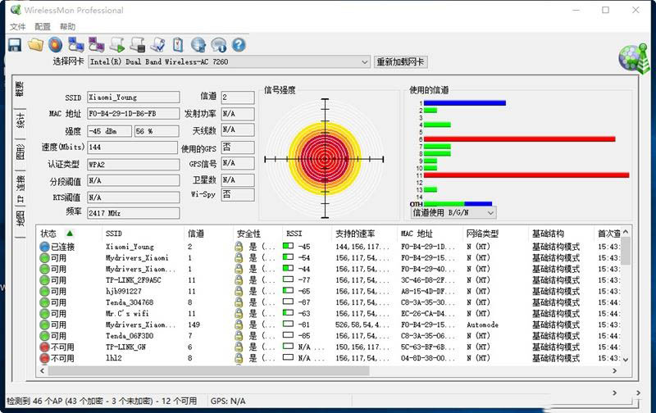
Task: Click the blue linked computers toolbar icon
Action: coord(76,45)
